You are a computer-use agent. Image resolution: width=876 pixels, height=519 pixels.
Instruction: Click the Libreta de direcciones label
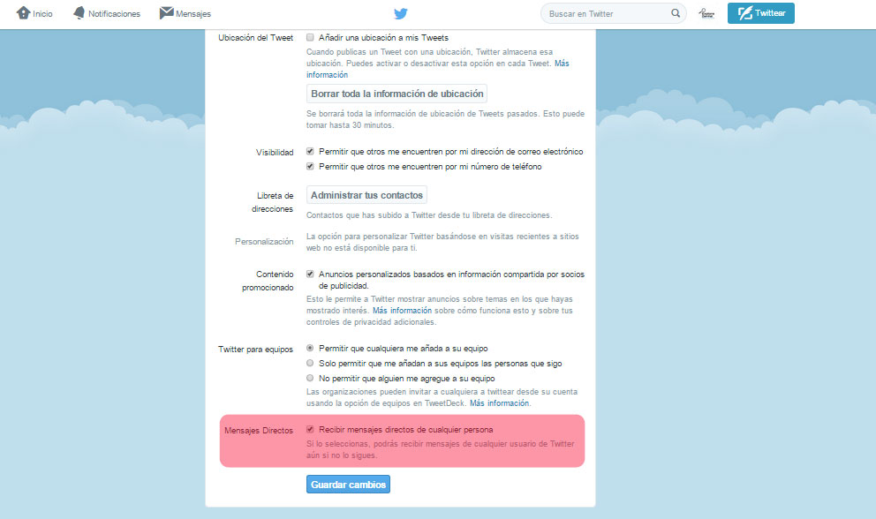tap(272, 202)
